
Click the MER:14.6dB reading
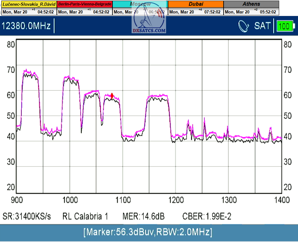[143, 216]
